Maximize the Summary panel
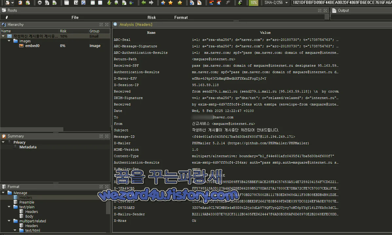This screenshot has height=235, width=392. click(101, 136)
